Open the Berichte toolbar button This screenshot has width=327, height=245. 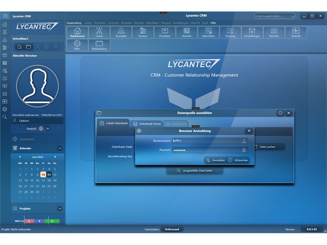[x=274, y=33]
